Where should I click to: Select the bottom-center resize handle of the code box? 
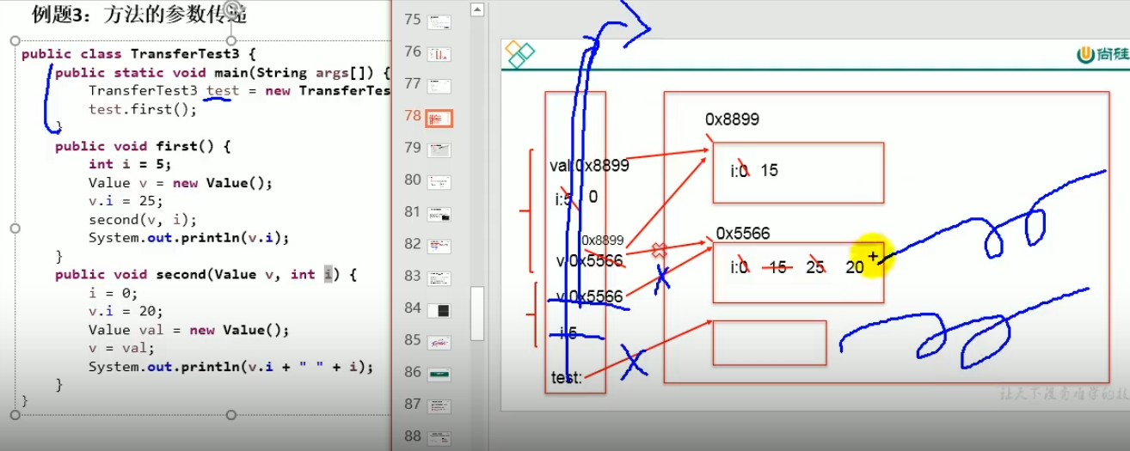[x=230, y=415]
